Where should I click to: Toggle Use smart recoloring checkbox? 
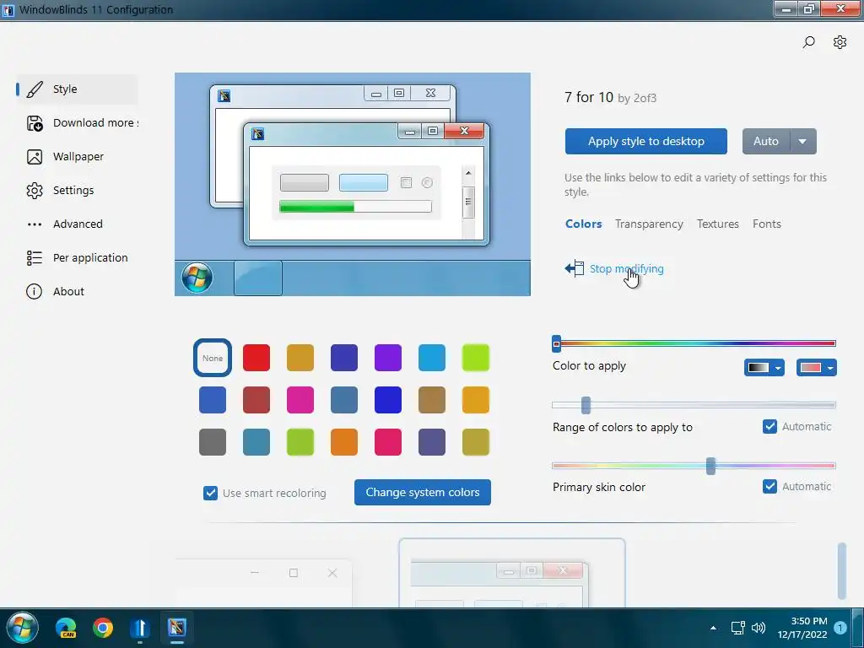point(210,493)
